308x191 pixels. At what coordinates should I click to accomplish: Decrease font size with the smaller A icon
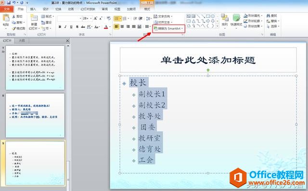click(101, 18)
